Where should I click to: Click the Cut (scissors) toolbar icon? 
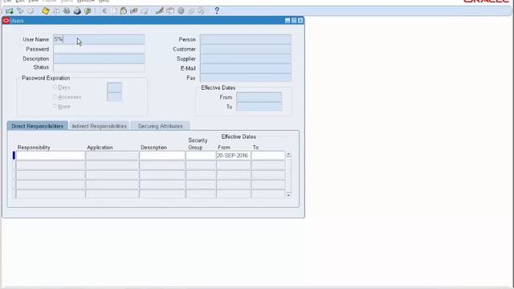click(104, 10)
